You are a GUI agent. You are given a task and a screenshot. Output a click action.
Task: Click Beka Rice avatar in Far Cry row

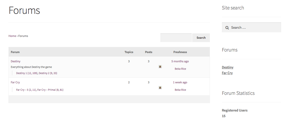(160, 88)
